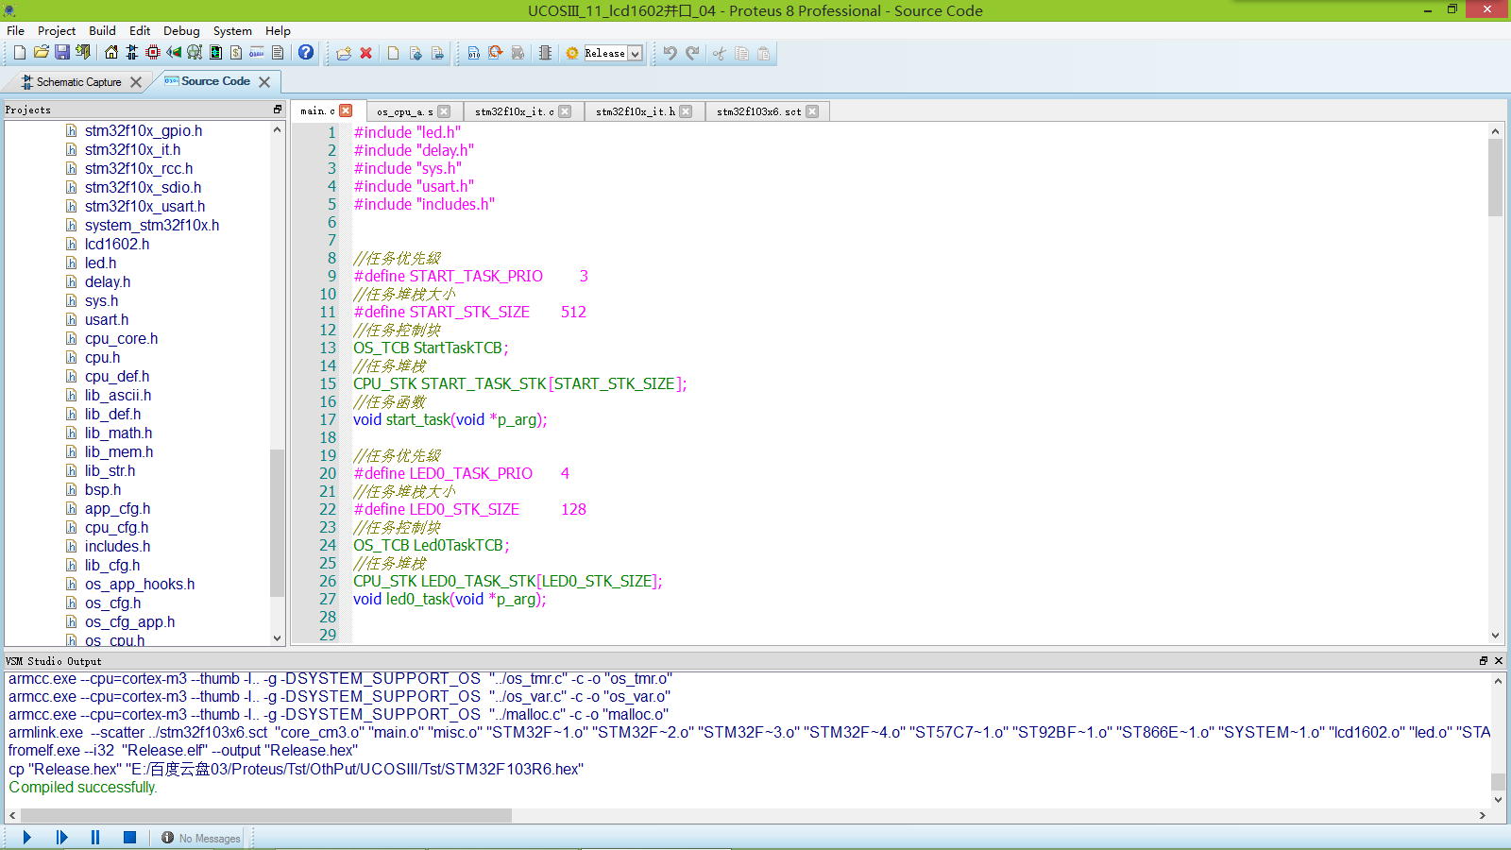Stop the simulation
The height and width of the screenshot is (850, 1511).
pyautogui.click(x=129, y=838)
